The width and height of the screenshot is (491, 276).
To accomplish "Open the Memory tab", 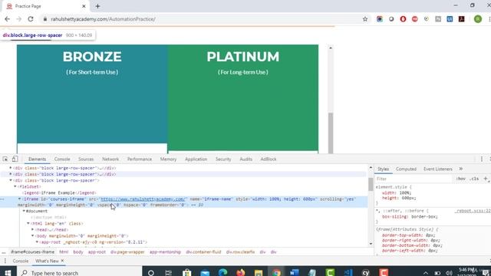I will pyautogui.click(x=168, y=159).
